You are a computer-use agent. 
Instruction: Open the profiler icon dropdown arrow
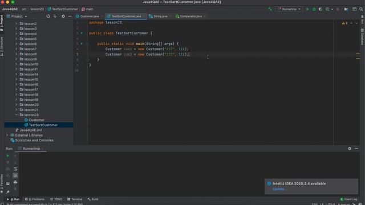pyautogui.click(x=332, y=9)
